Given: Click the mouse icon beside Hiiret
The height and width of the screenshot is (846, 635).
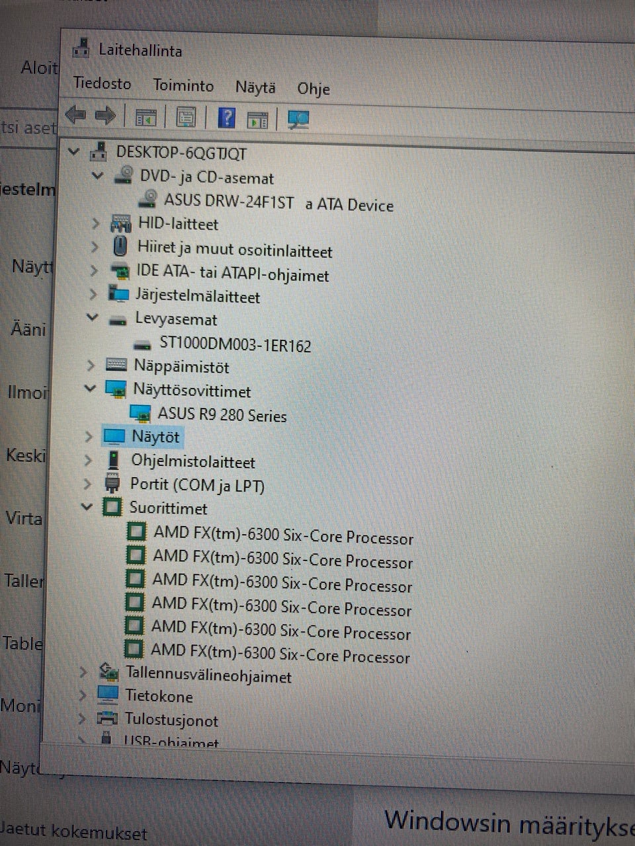Looking at the screenshot, I should click(x=120, y=247).
